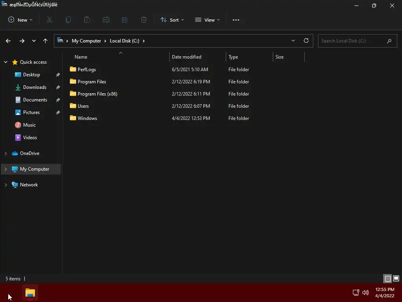402x302 pixels.
Task: Click the chevron after My Computer breadcrumb
Action: point(105,41)
